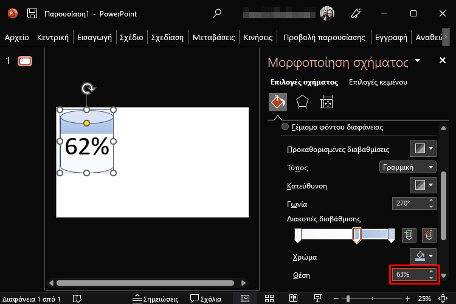Switch to Reading view book icon
Viewport: 456px width, 304px height.
point(293,299)
